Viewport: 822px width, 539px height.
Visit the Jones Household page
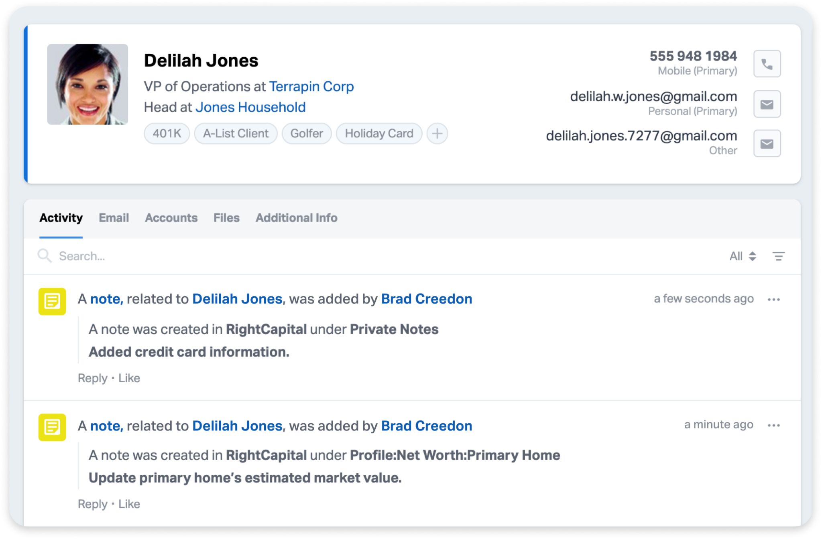[250, 107]
